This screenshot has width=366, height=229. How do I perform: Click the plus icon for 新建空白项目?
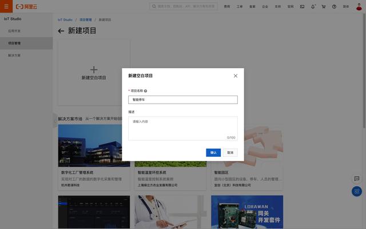pyautogui.click(x=94, y=70)
